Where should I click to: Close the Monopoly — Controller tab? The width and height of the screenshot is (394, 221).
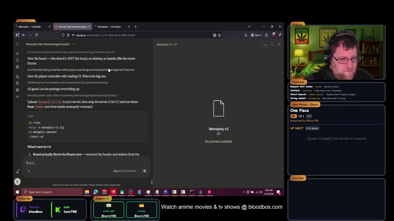pyautogui.click(x=49, y=27)
